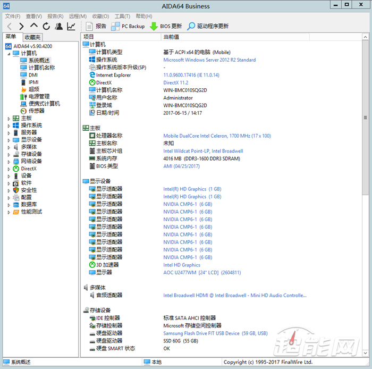Expand the 存储设备 tree node
372x369 pixels.
[9, 155]
